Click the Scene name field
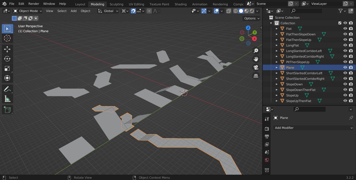The width and height of the screenshot is (356, 180). click(272, 4)
